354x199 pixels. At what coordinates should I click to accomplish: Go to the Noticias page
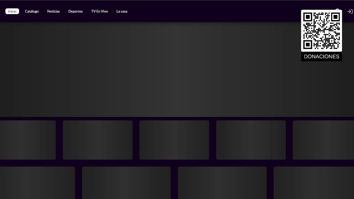pyautogui.click(x=53, y=11)
